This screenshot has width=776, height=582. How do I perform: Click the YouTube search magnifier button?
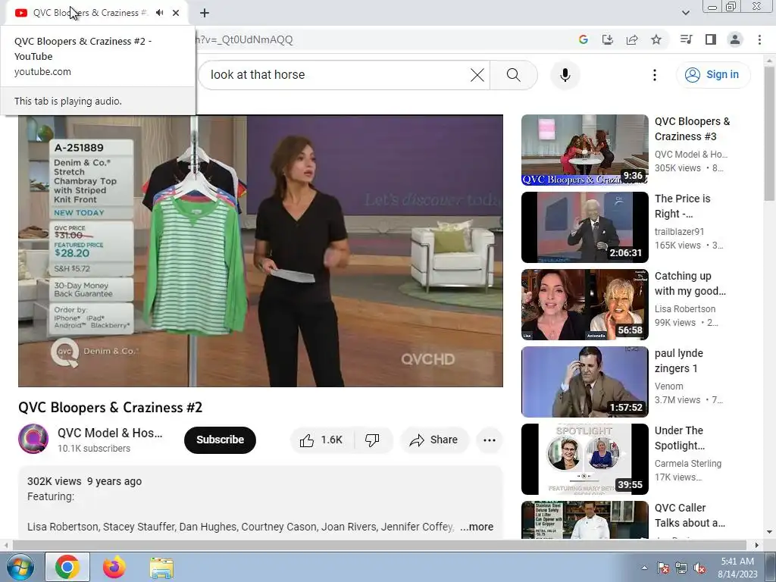tap(514, 75)
